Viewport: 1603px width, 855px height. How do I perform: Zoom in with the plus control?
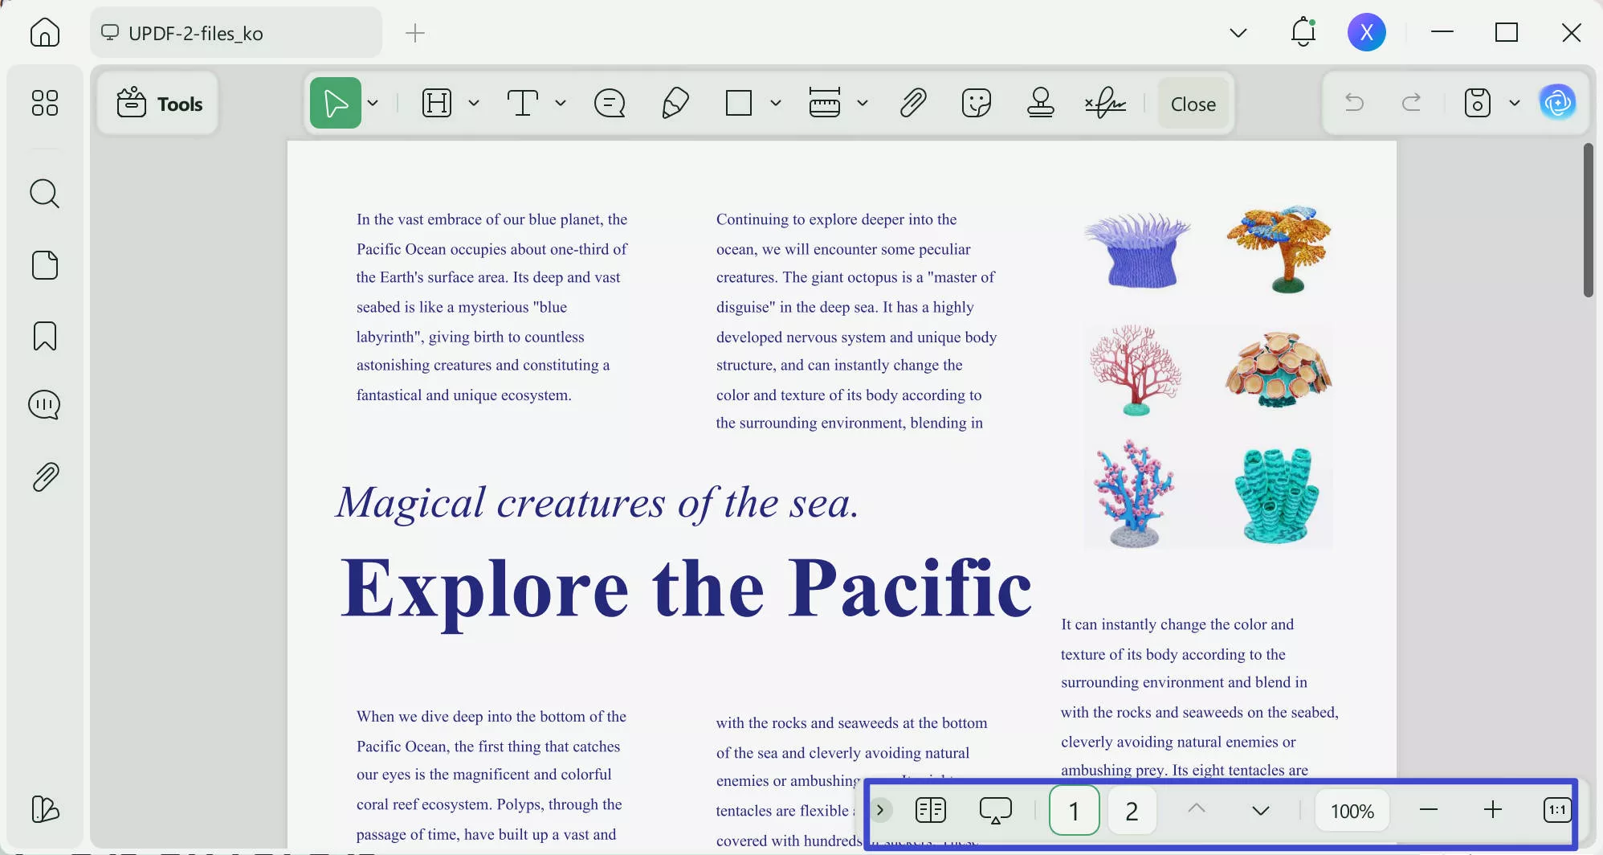pyautogui.click(x=1493, y=810)
